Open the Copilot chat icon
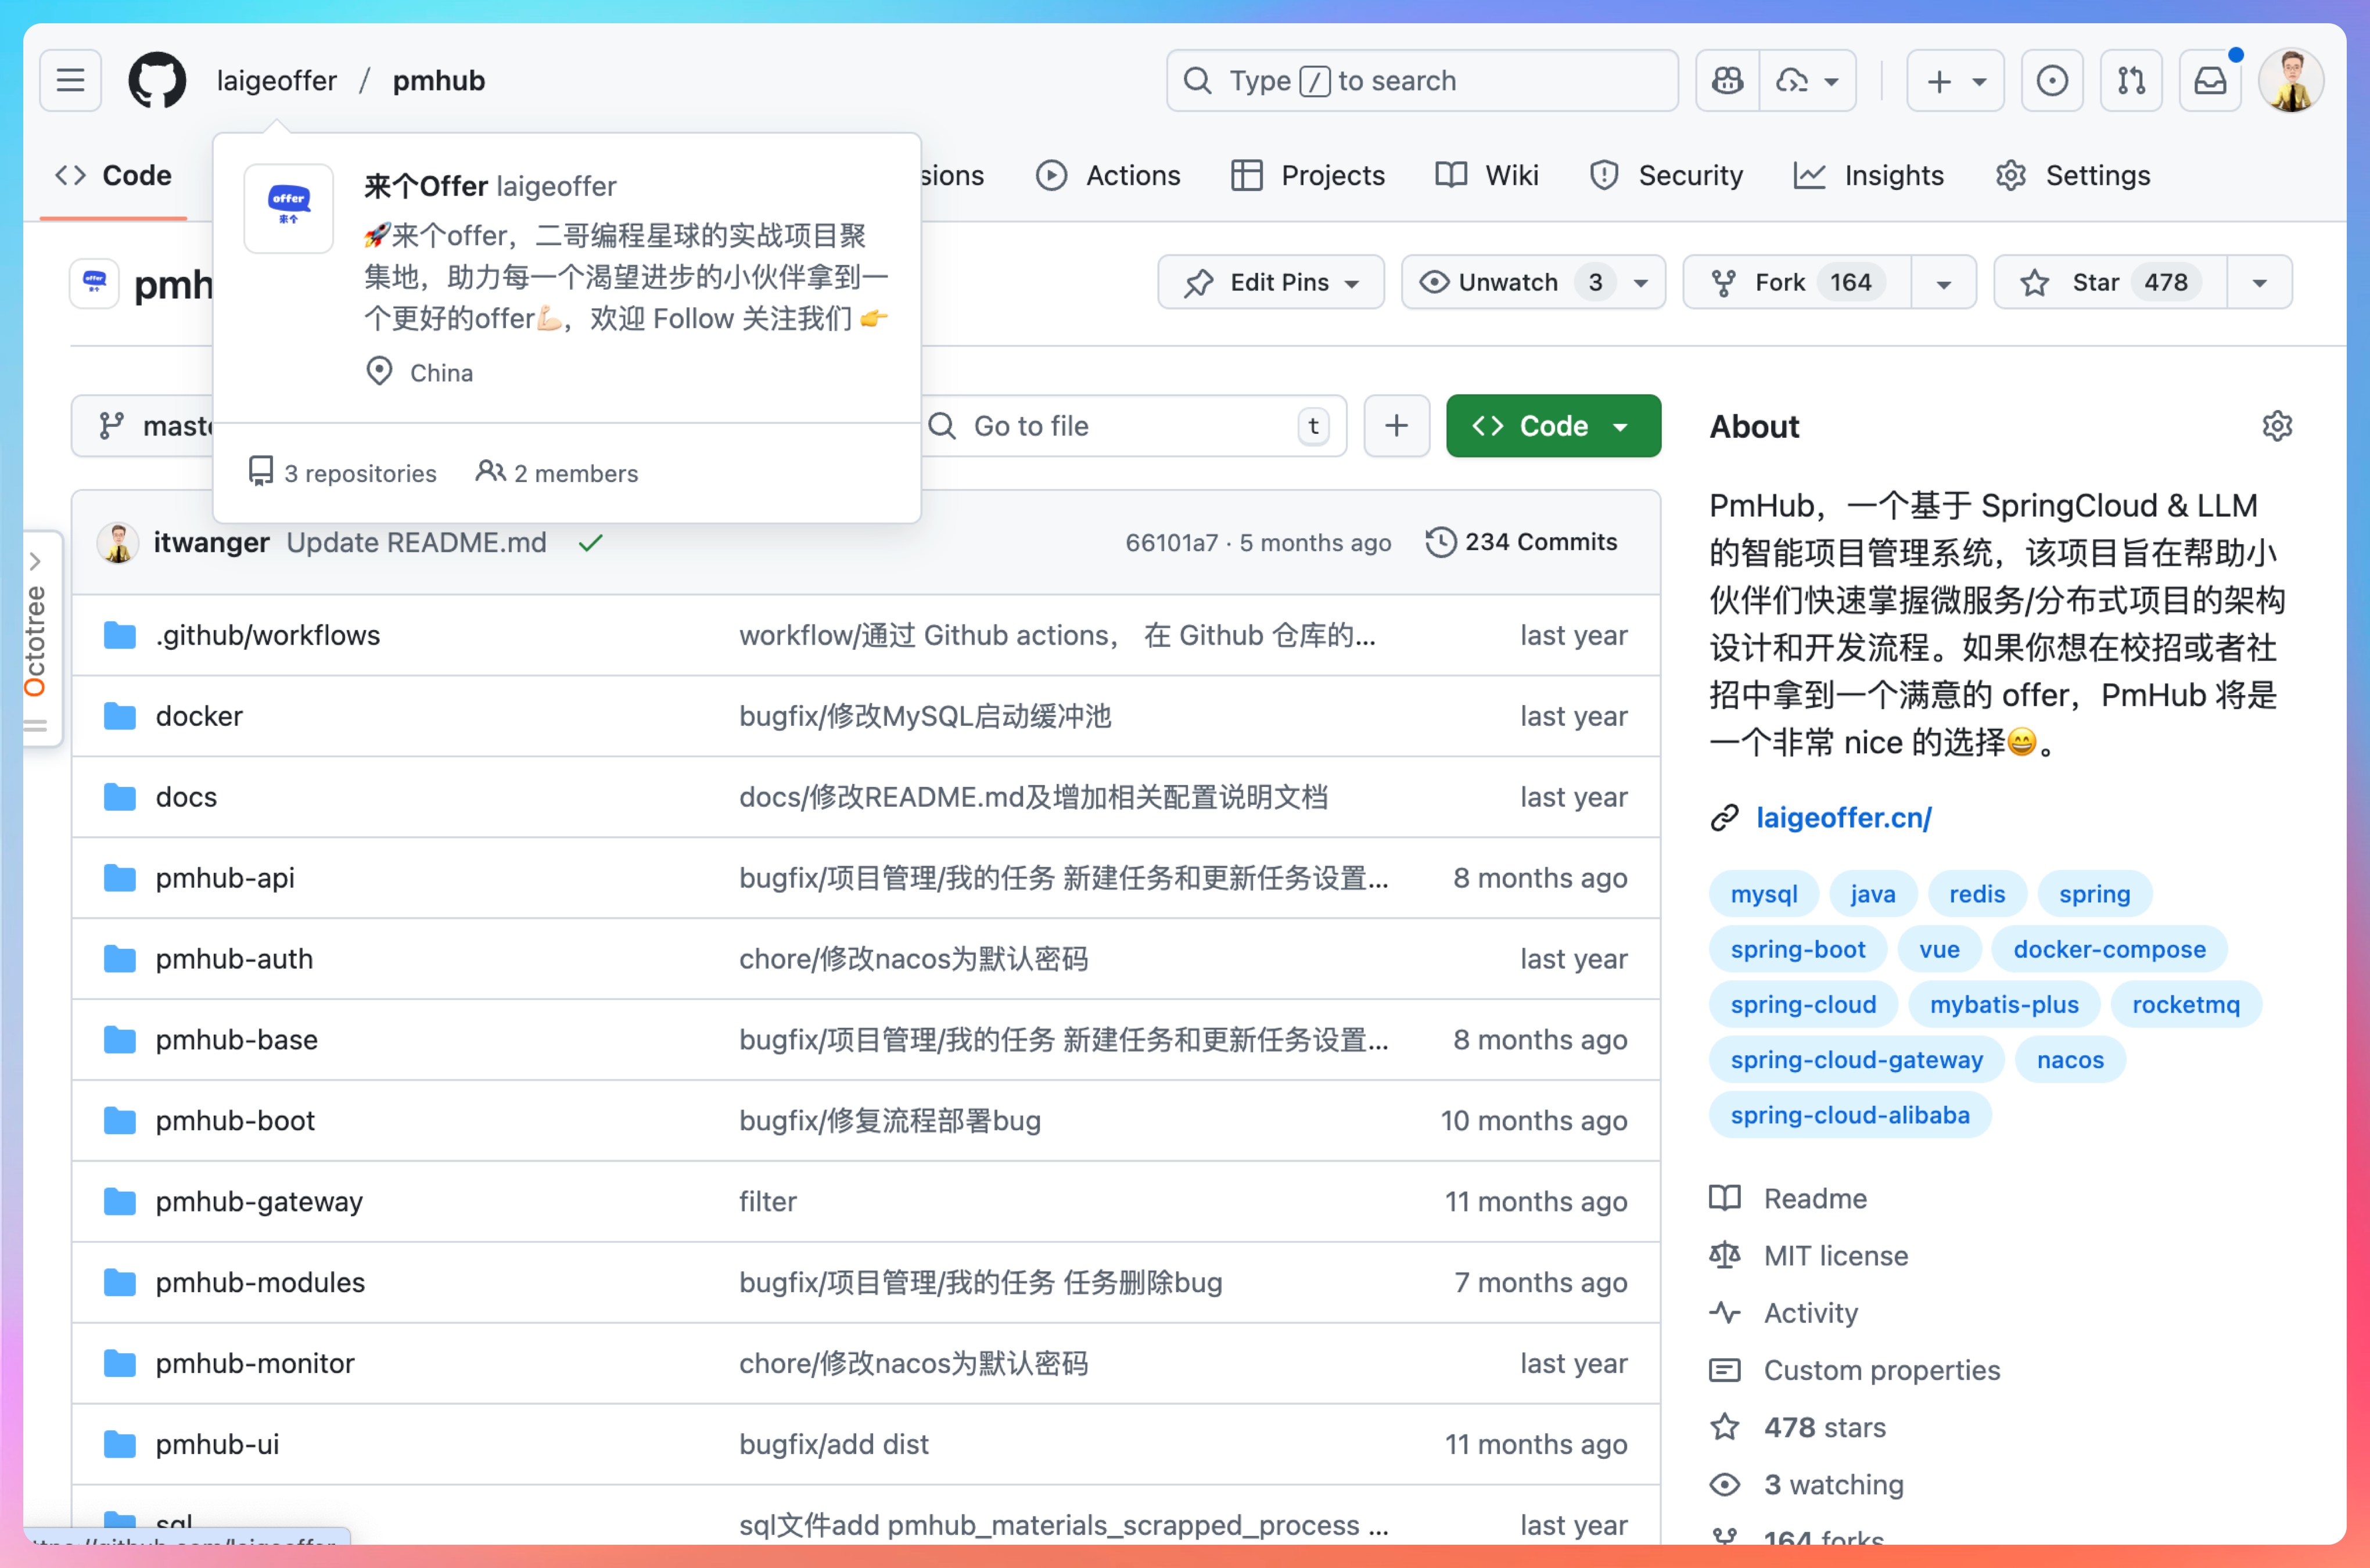The height and width of the screenshot is (1568, 2370). pos(1727,80)
